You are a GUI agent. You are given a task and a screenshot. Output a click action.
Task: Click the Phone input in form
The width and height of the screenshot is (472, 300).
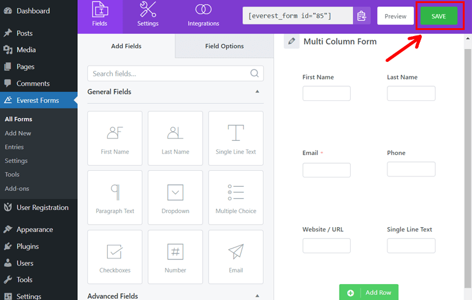coord(411,169)
